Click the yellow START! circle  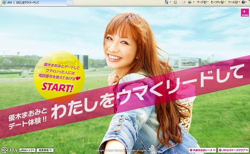pos(59,77)
